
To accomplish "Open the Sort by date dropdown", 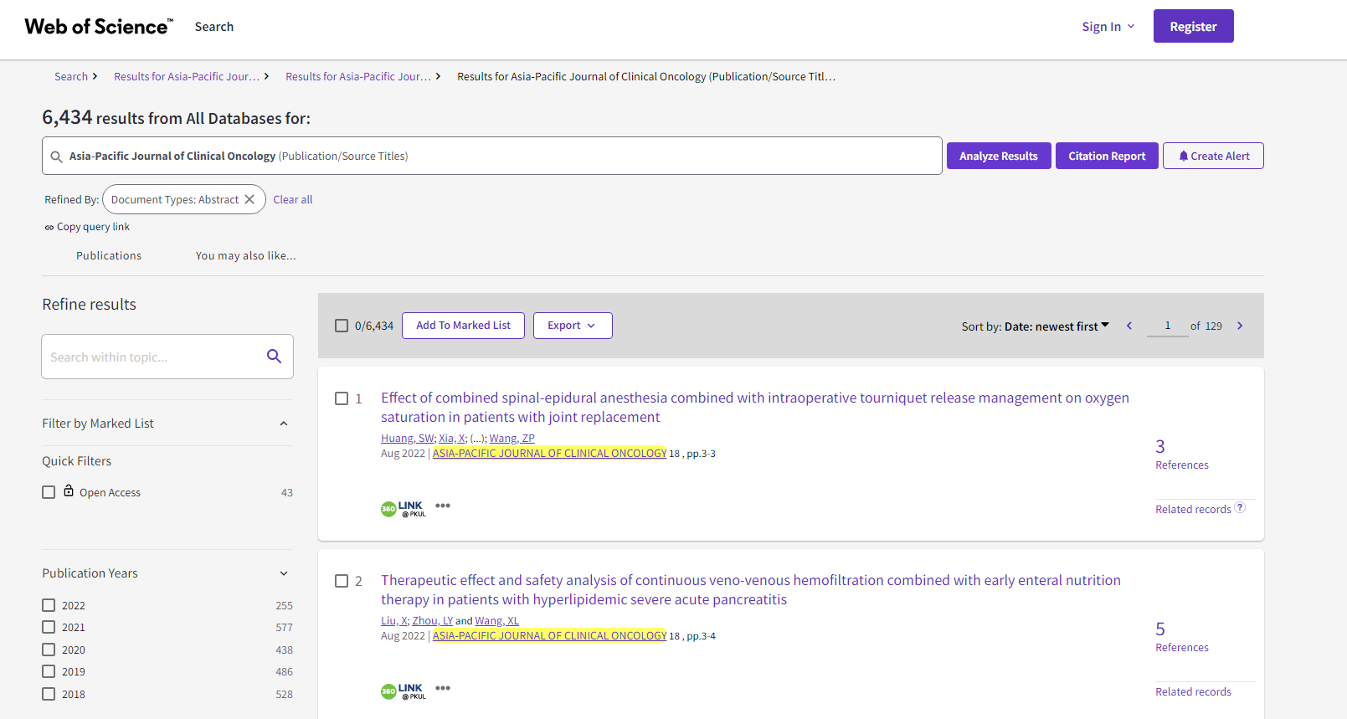I will (x=1036, y=326).
